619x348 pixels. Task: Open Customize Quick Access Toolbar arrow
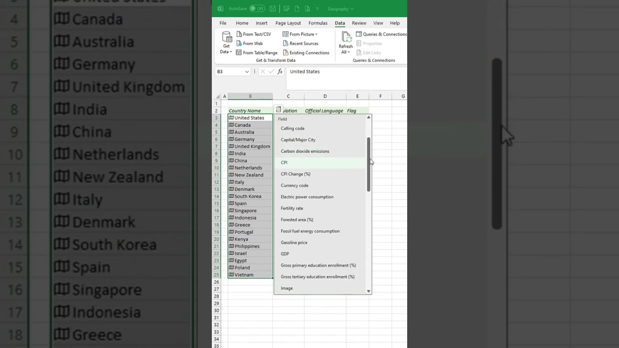tap(317, 9)
